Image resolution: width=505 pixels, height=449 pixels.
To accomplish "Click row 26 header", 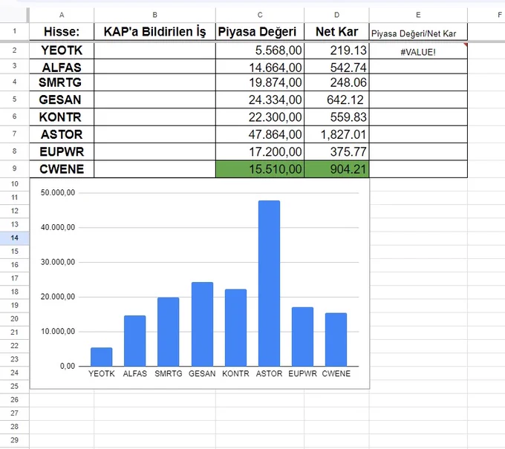I will (x=15, y=400).
